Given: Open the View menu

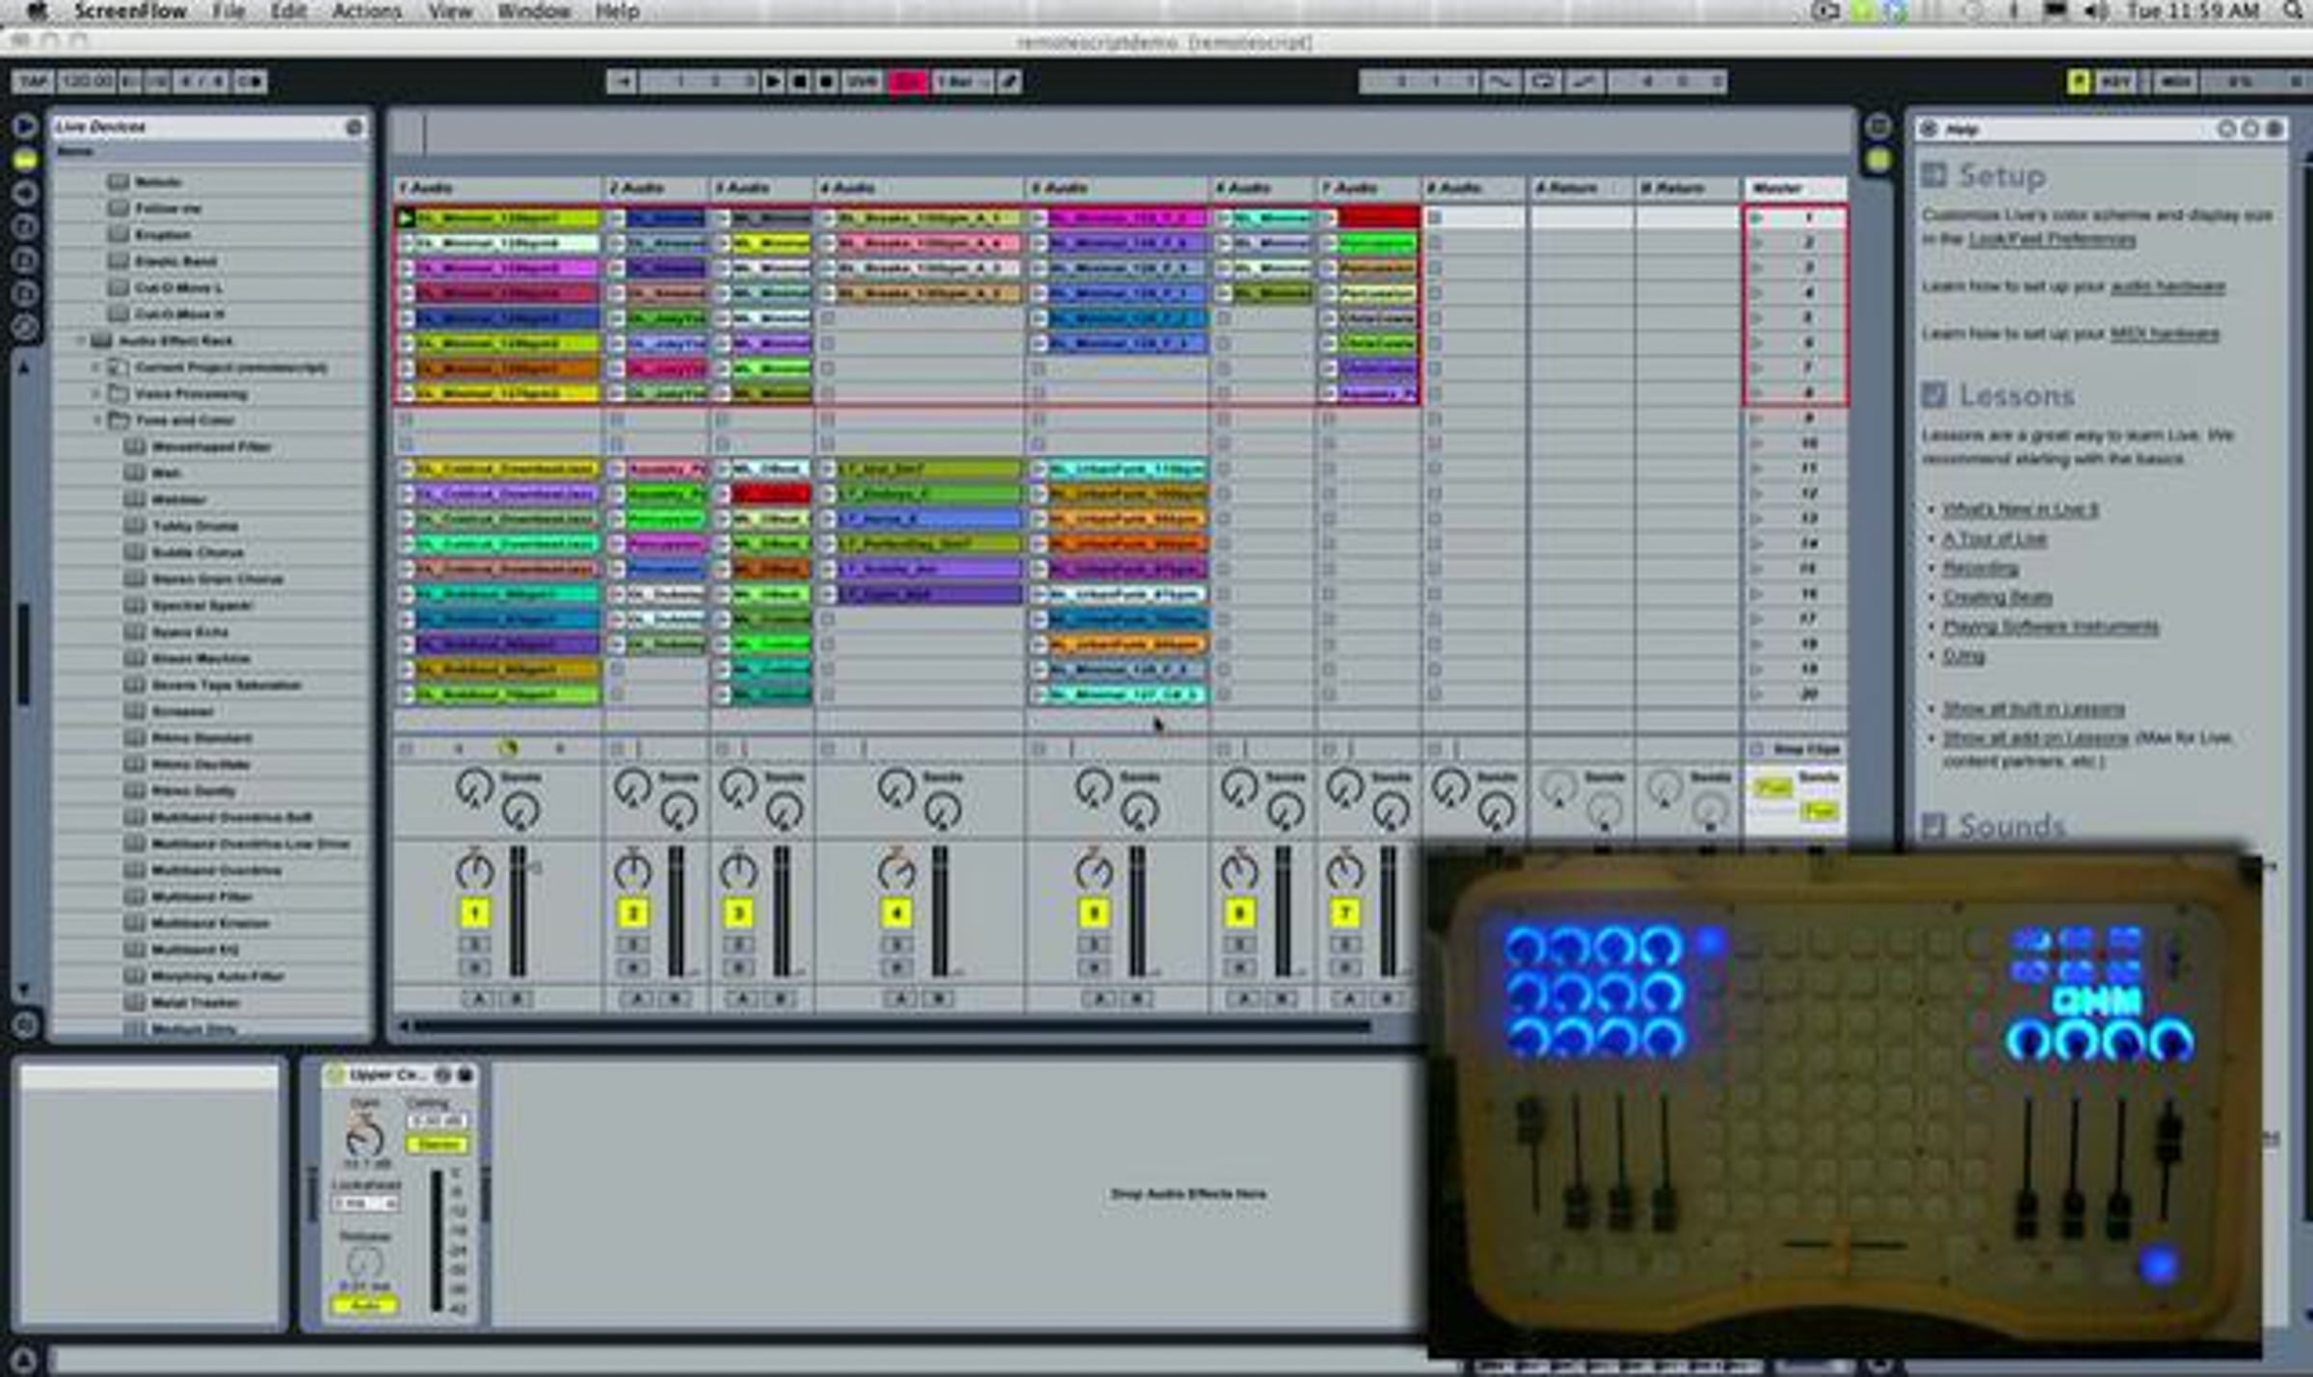Looking at the screenshot, I should [x=450, y=12].
